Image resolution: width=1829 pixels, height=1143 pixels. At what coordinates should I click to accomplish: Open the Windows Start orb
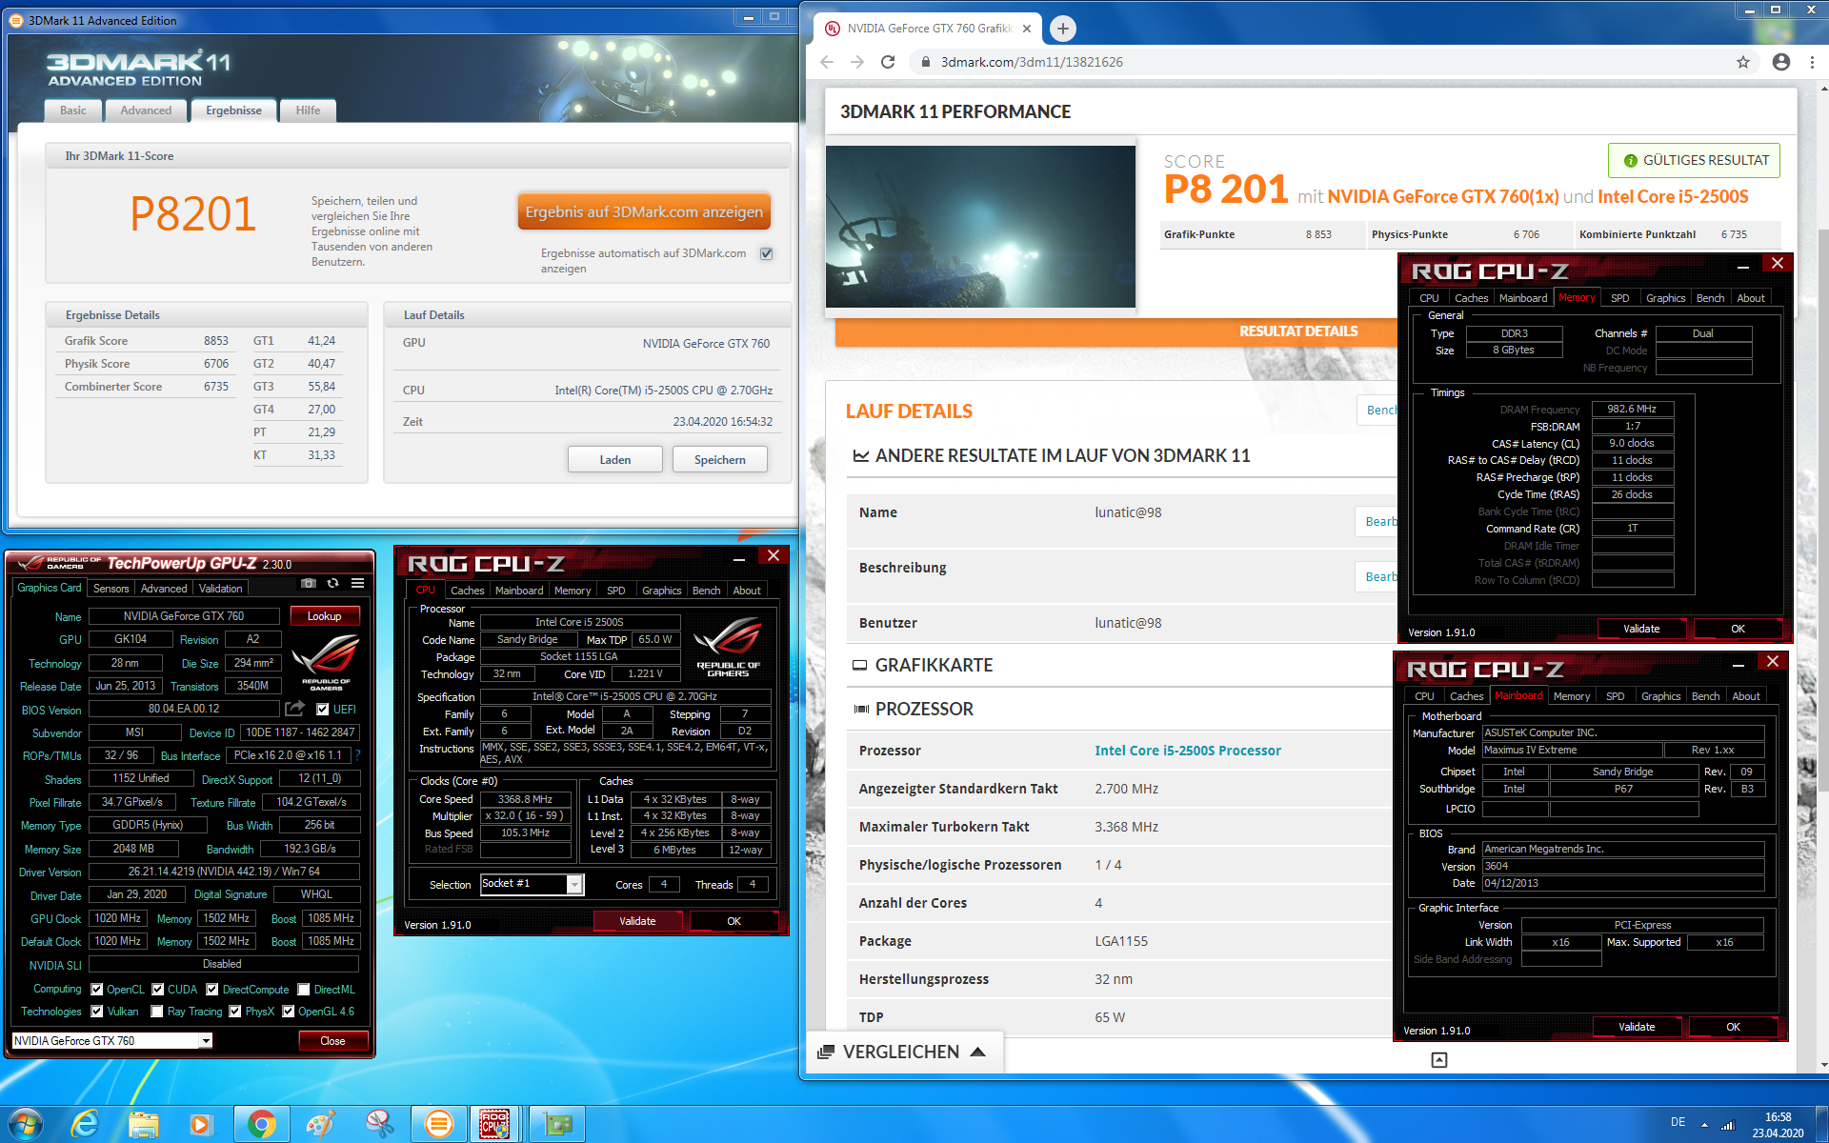tap(26, 1124)
